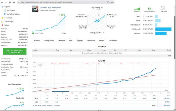Click Subscribe link in Positions table

click(104, 53)
